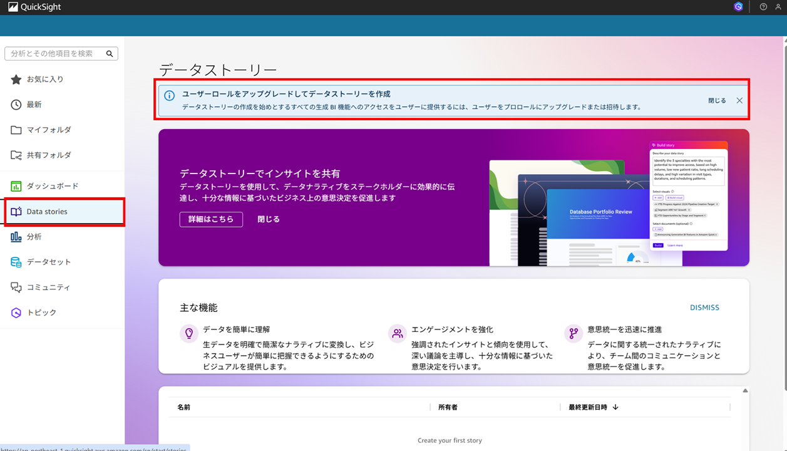The image size is (787, 451).
Task: Click the search magnifier icon
Action: click(x=110, y=54)
